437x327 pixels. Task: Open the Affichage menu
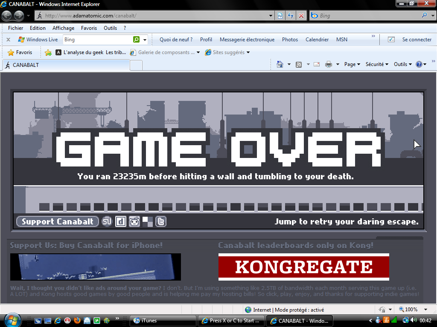(63, 28)
